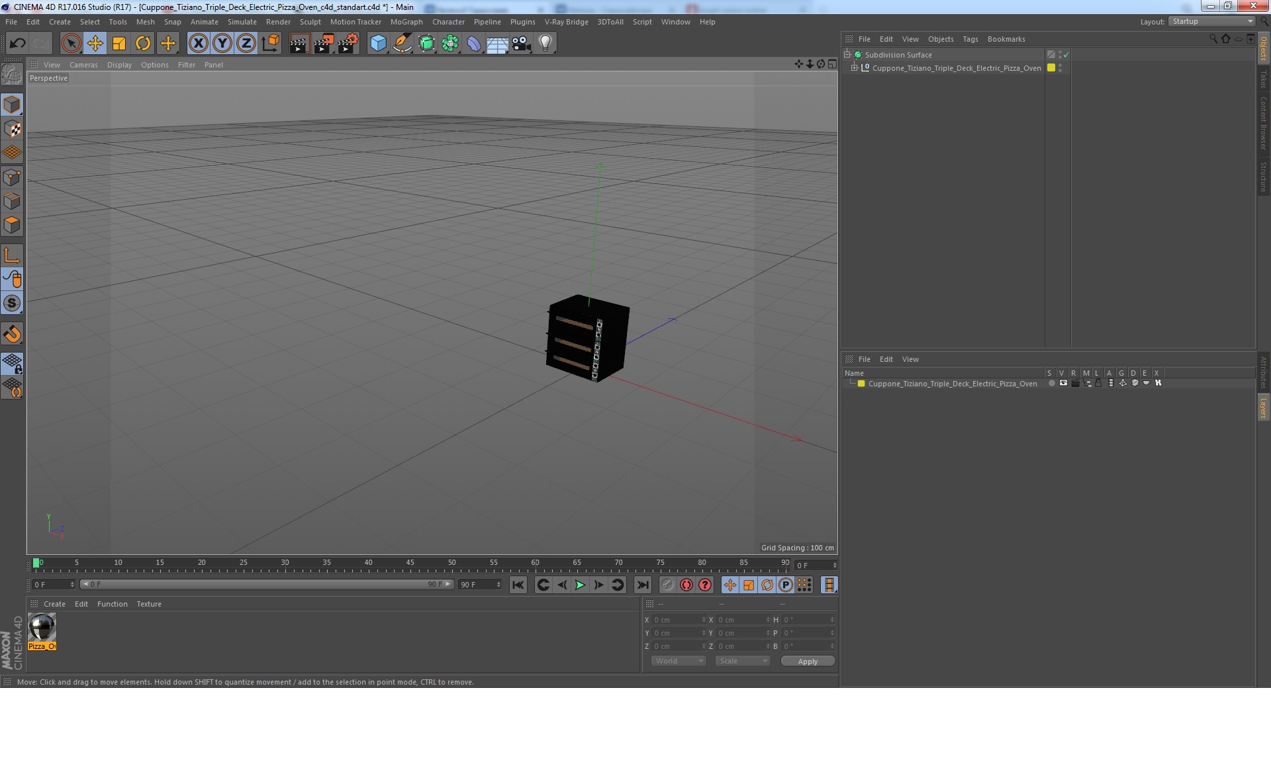1271x766 pixels.
Task: Click the Object Manager search icon
Action: [1213, 39]
